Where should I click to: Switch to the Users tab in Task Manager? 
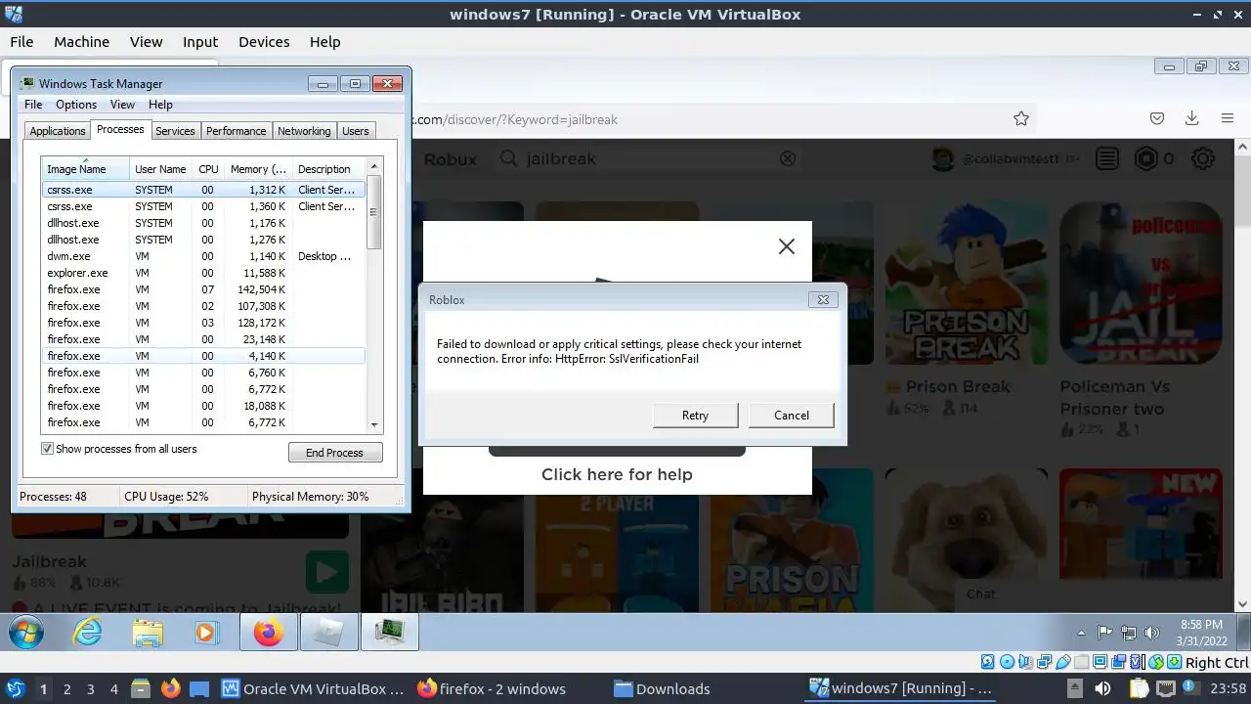(356, 131)
